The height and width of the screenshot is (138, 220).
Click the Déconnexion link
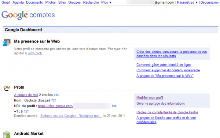tap(210, 3)
